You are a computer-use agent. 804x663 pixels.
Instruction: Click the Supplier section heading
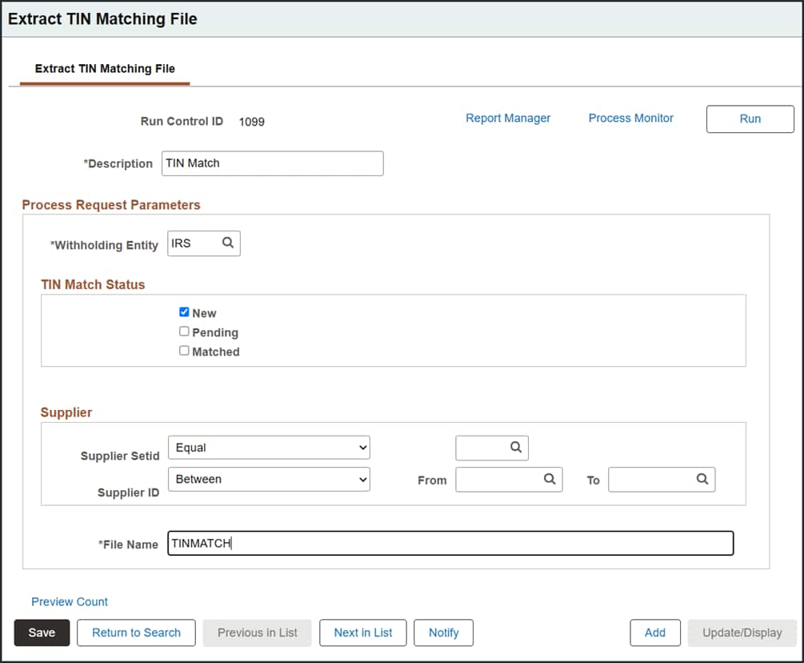coord(66,412)
